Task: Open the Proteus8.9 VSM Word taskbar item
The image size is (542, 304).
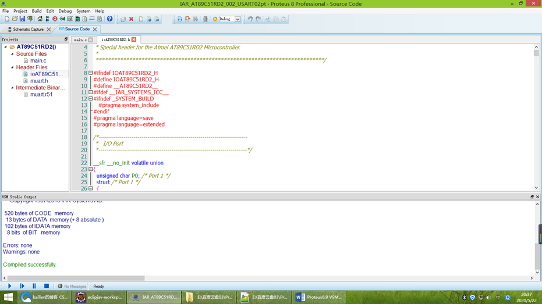Action: tap(319, 297)
